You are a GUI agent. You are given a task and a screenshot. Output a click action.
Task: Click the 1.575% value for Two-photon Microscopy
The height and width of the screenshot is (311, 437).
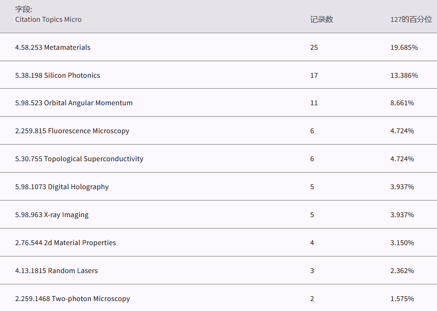click(402, 299)
